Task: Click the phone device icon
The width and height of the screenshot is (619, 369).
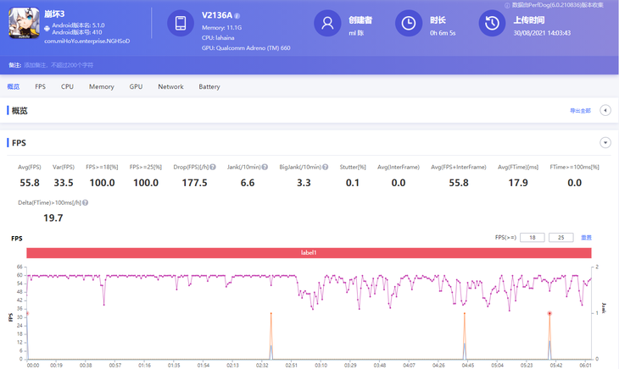Action: [x=181, y=24]
